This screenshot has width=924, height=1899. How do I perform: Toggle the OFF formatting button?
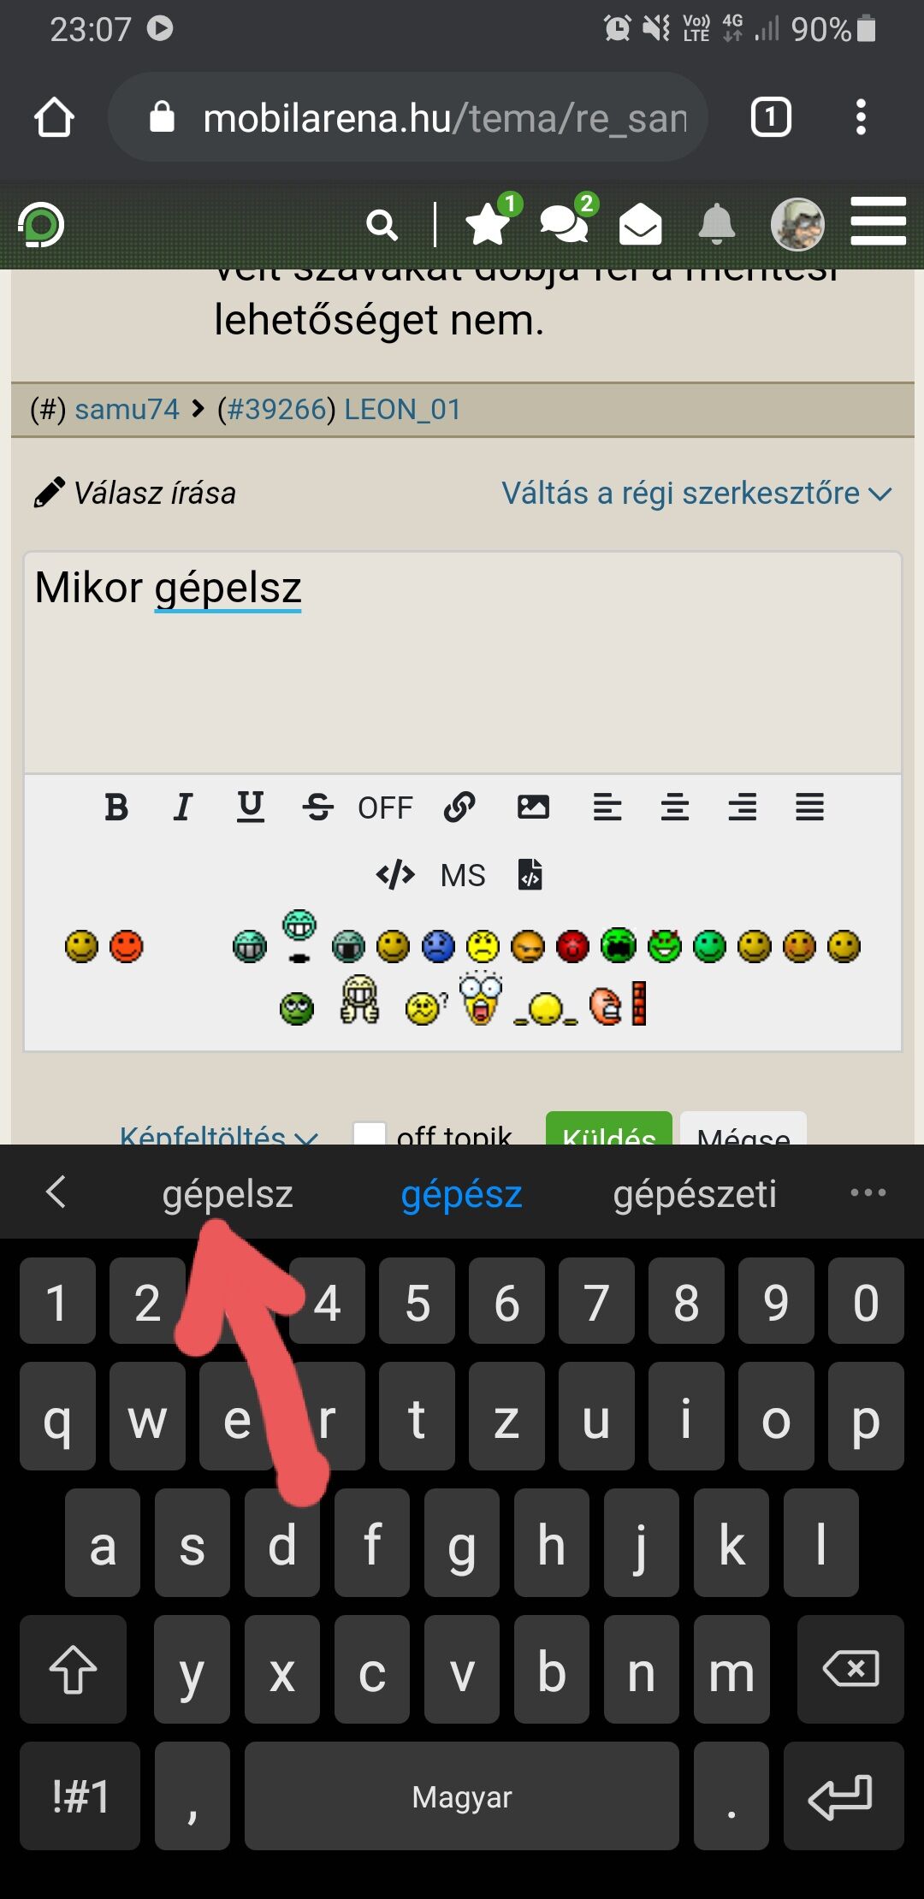point(385,808)
